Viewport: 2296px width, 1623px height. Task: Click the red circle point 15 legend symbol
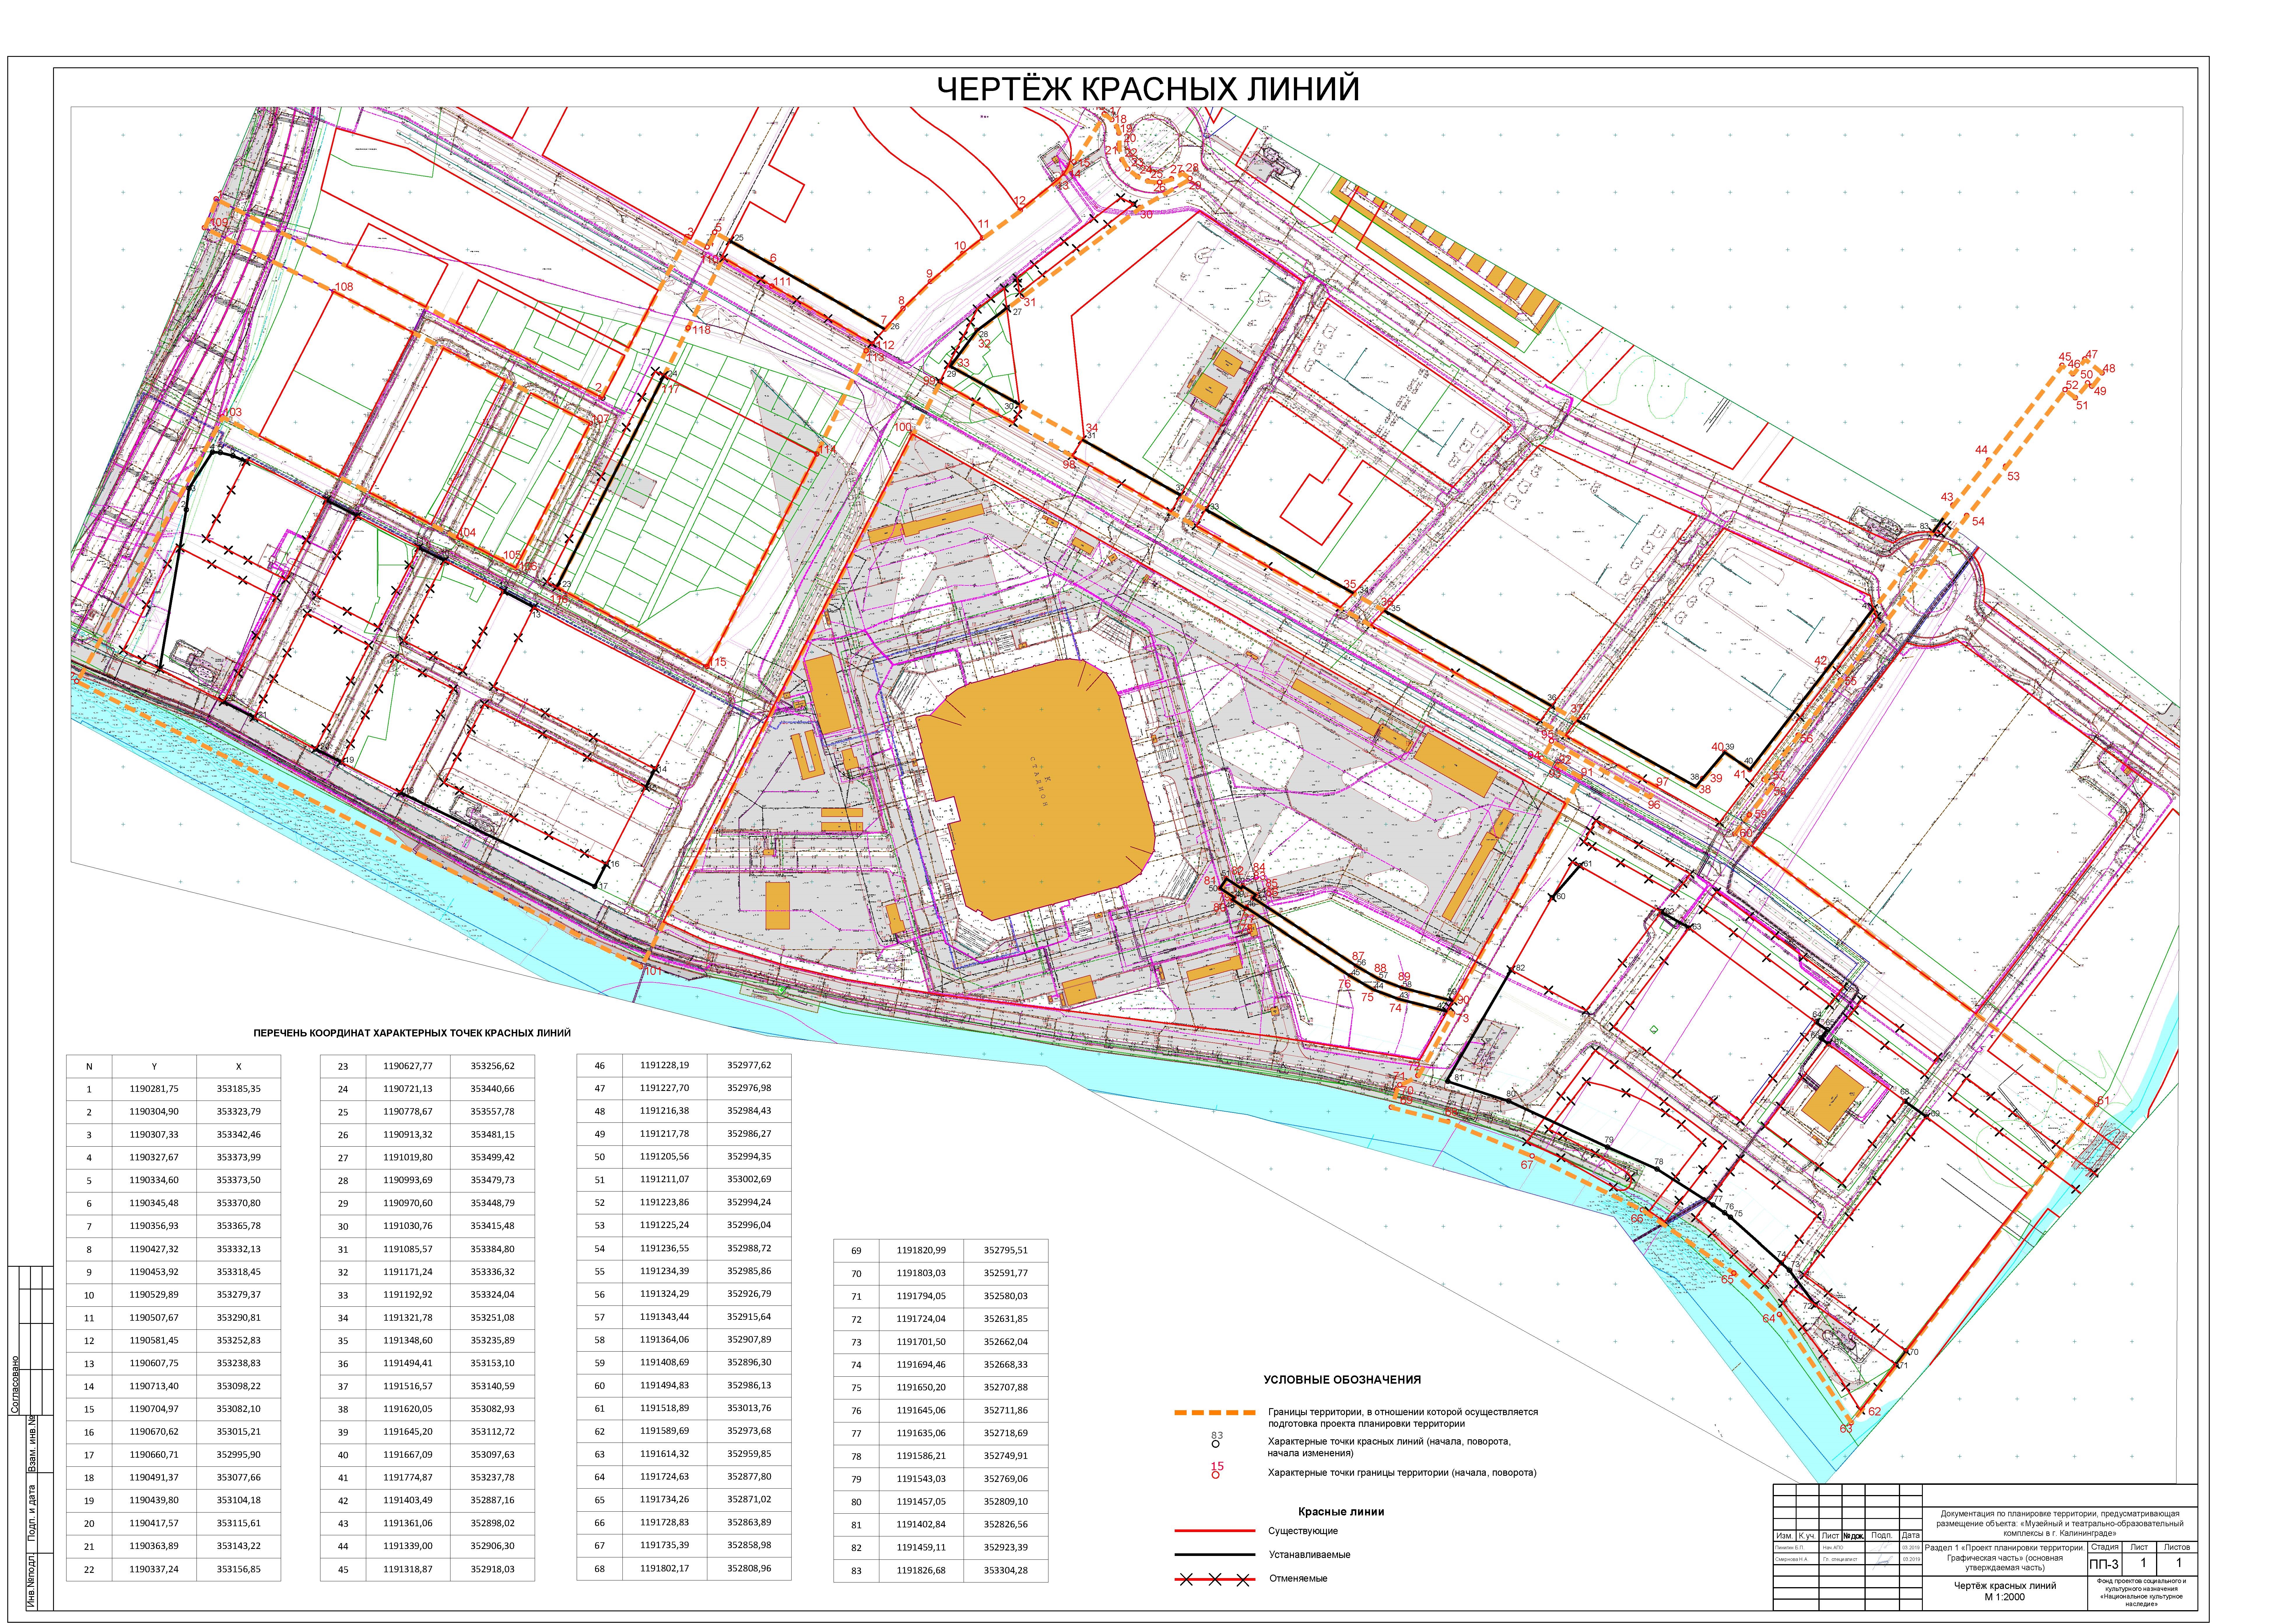click(x=1216, y=1475)
